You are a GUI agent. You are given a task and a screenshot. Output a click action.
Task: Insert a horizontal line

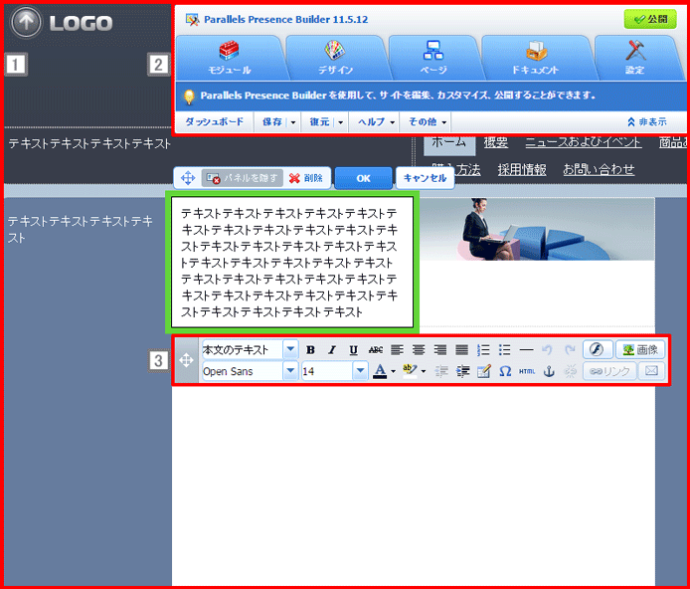526,350
